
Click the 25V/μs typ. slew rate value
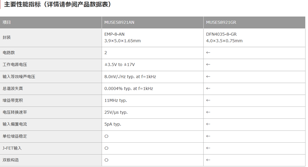[116, 112]
